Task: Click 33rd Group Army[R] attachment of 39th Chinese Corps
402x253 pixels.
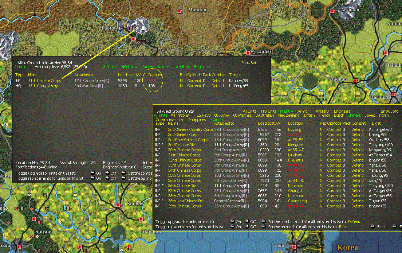Action: 232,206
